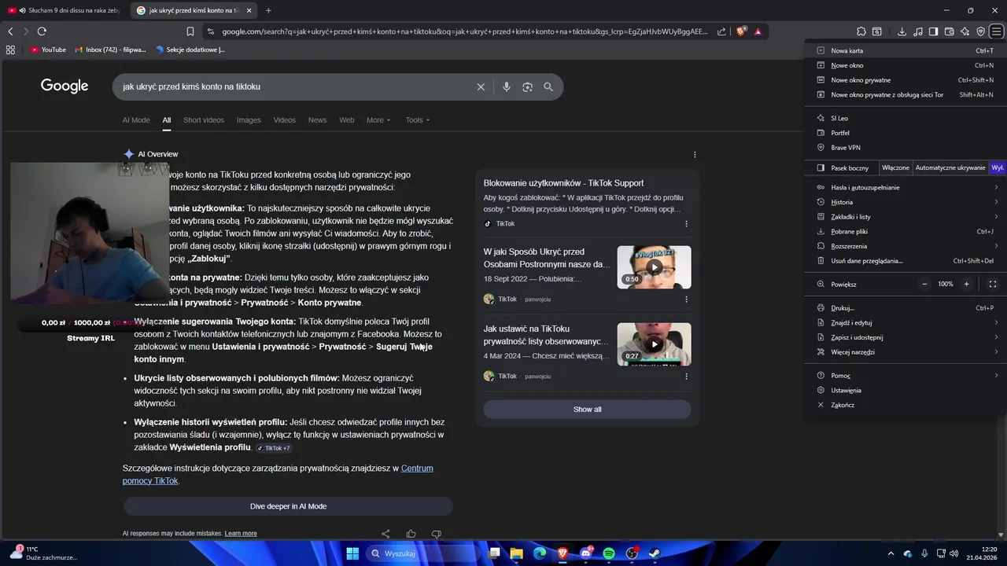Viewport: 1007px width, 566px height.
Task: Toggle the sidebar panel icon in toolbar
Action: pos(933,31)
